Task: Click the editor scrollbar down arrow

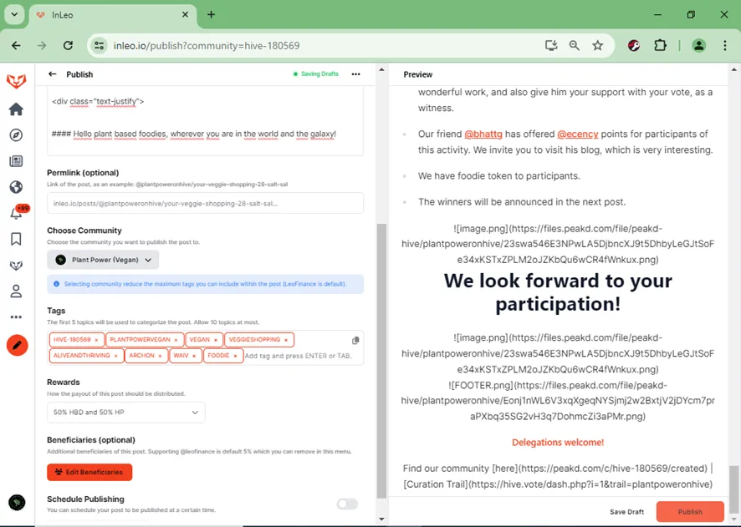Action: click(x=381, y=519)
